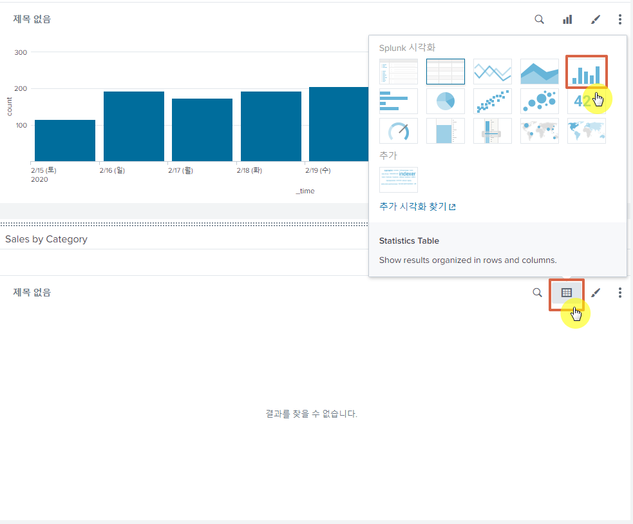Click 'Sales by Category' row title
Screen dimensions: 633x524
46,239
